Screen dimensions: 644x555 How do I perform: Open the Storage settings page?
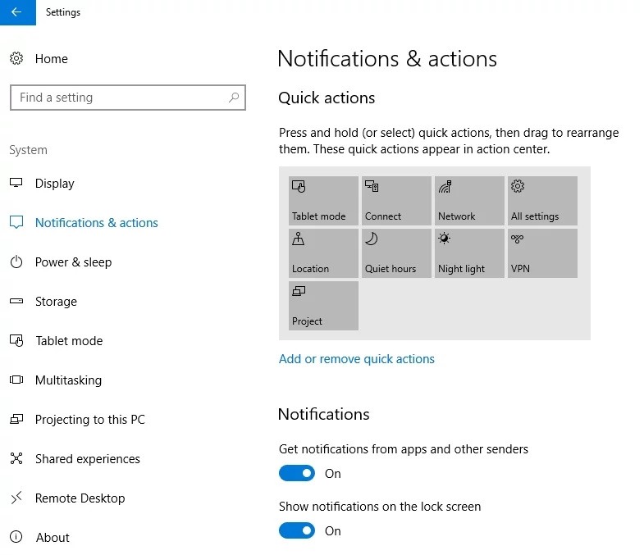click(x=56, y=302)
